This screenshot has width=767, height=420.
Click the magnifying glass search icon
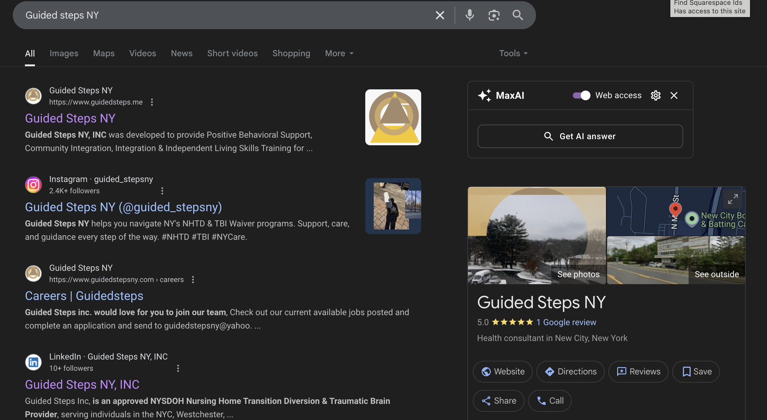tap(518, 15)
